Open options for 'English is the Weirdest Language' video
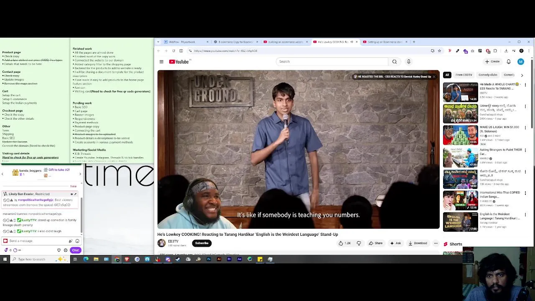535x301 pixels. point(525,215)
